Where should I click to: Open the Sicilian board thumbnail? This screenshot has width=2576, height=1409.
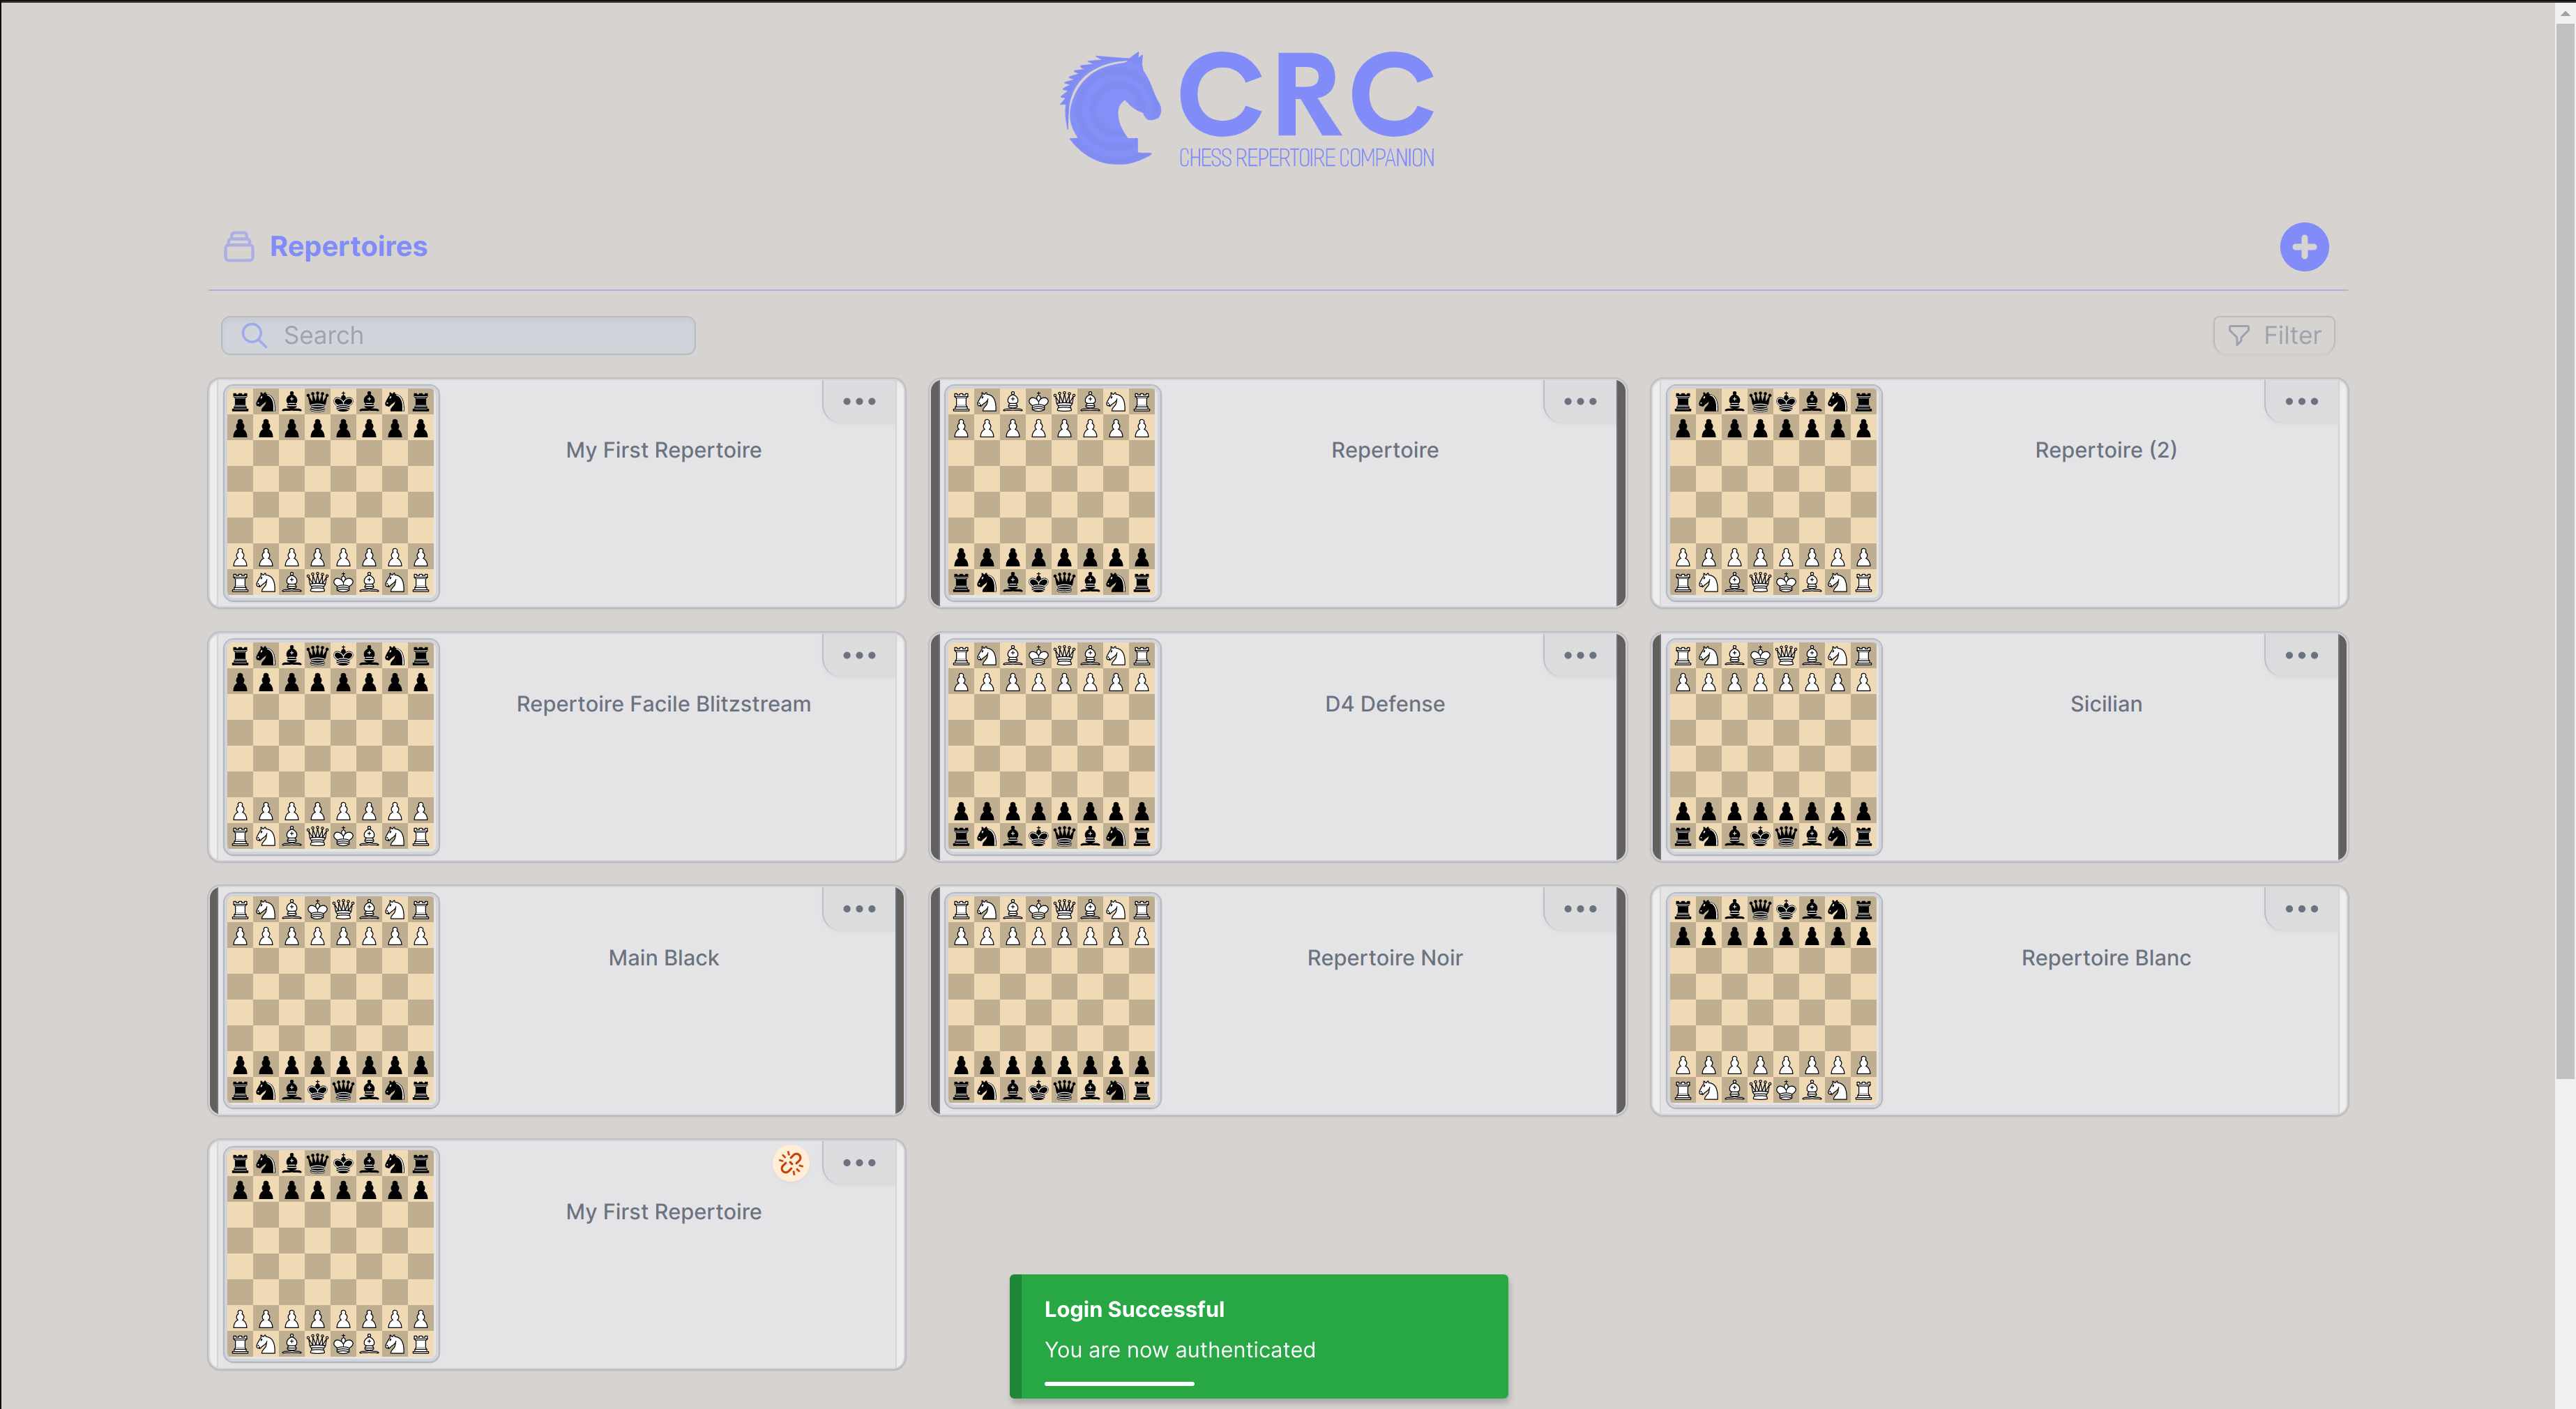pyautogui.click(x=1773, y=746)
